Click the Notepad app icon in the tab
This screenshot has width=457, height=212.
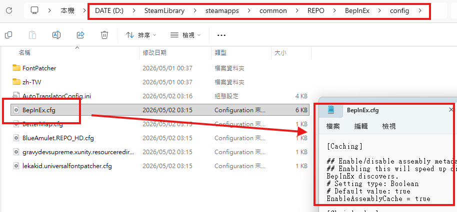tap(331, 110)
